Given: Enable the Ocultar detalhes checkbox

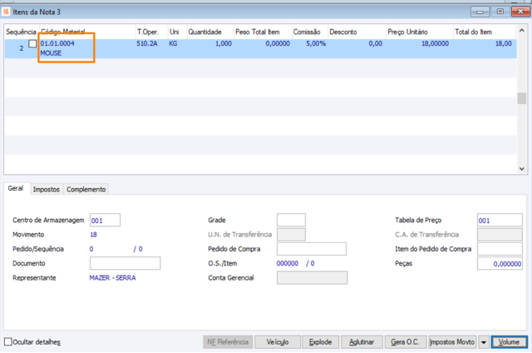Looking at the screenshot, I should pos(7,341).
